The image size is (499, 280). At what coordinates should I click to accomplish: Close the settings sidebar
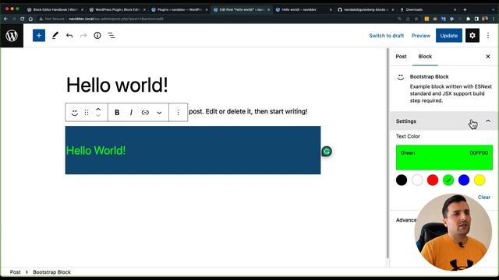[488, 57]
